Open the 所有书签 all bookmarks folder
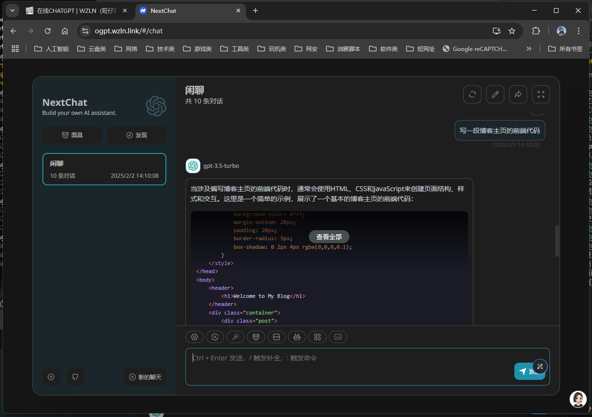Viewport: 592px width, 417px height. coord(565,49)
